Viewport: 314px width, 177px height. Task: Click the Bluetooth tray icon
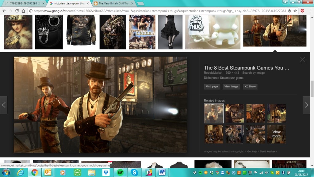point(283,173)
